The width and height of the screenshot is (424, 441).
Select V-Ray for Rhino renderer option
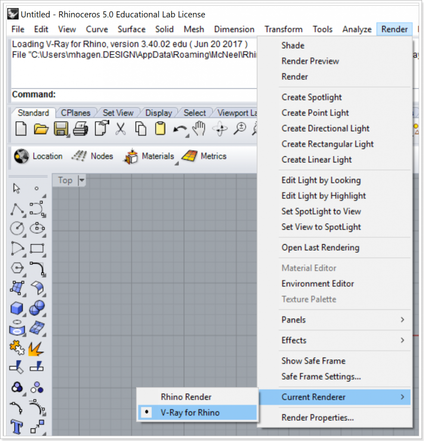[x=198, y=413]
